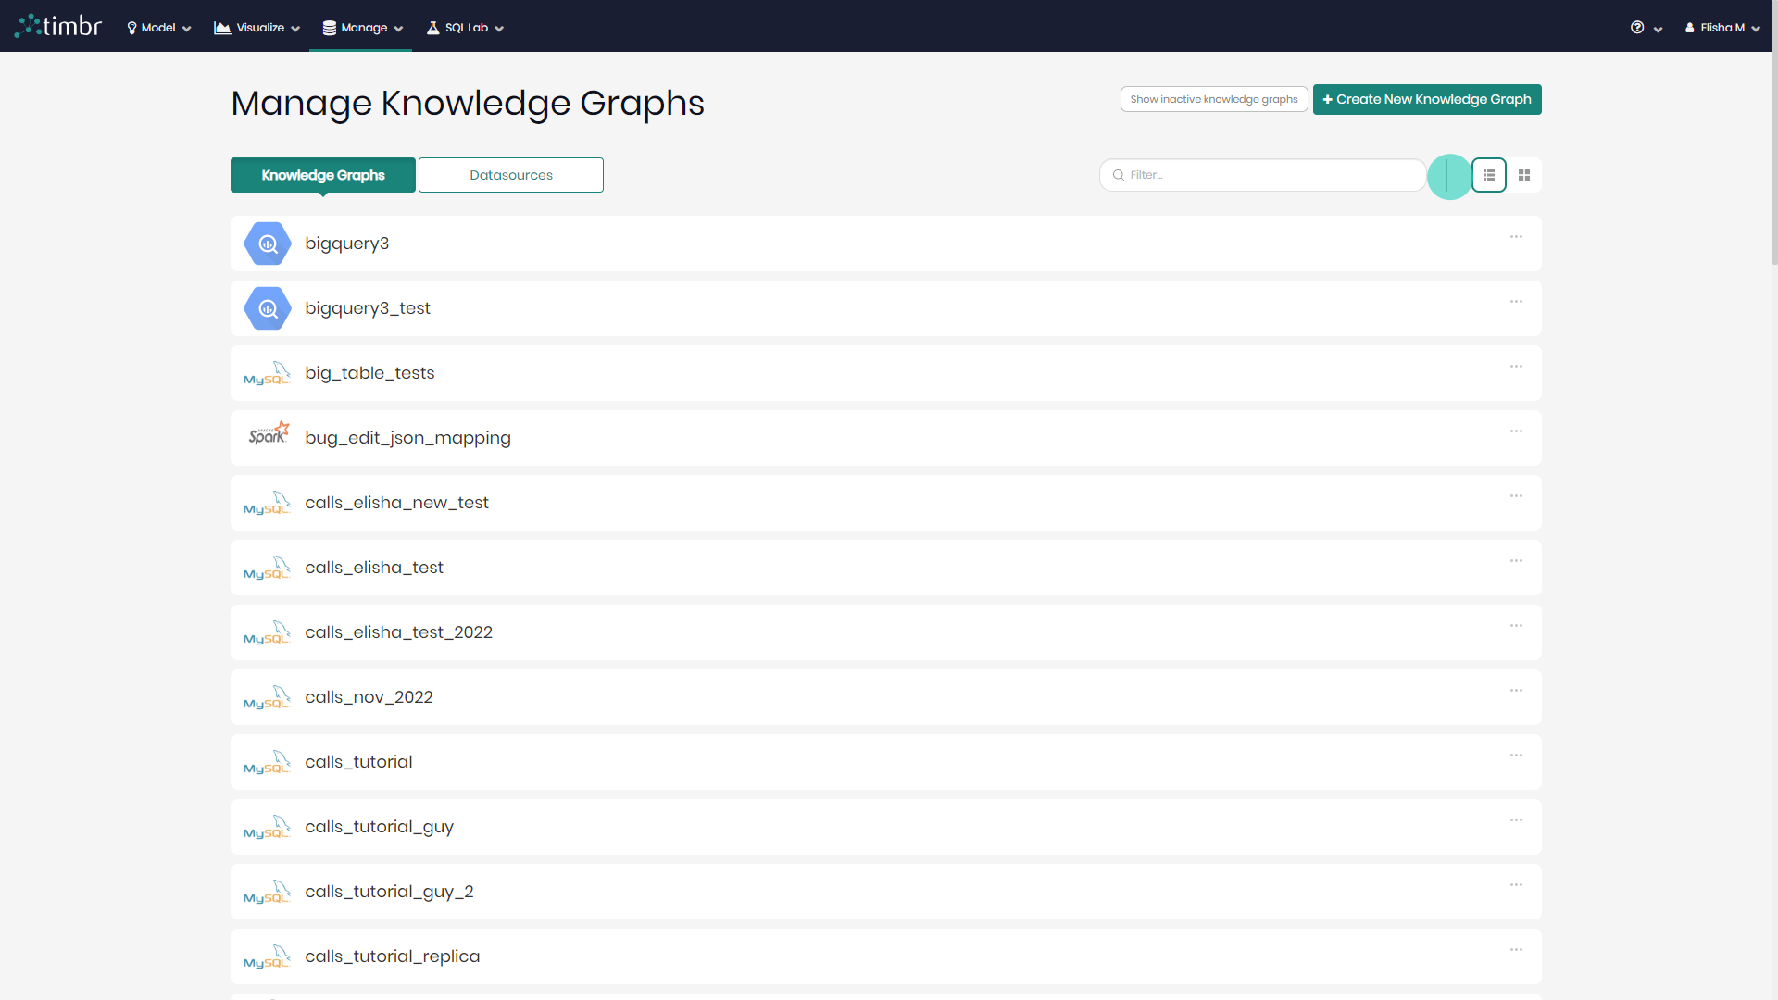Expand the Model dropdown menu
This screenshot has width=1778, height=1000.
point(158,28)
